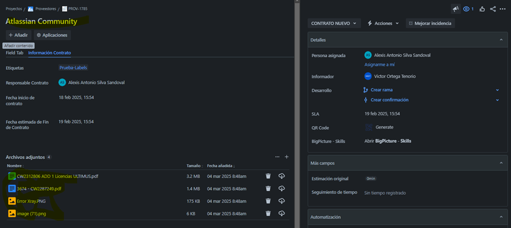Delete the CW2312806 ADD 1 Licencias ULTIMUS.pdf attachment
Image resolution: width=511 pixels, height=228 pixels.
pos(268,176)
